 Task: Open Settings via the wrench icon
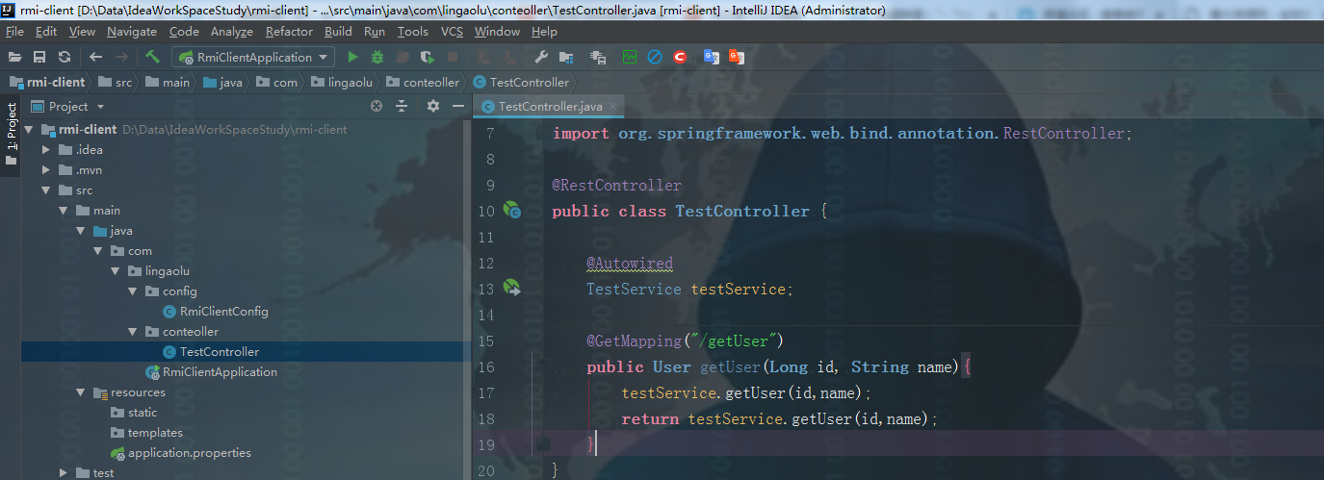coord(541,58)
